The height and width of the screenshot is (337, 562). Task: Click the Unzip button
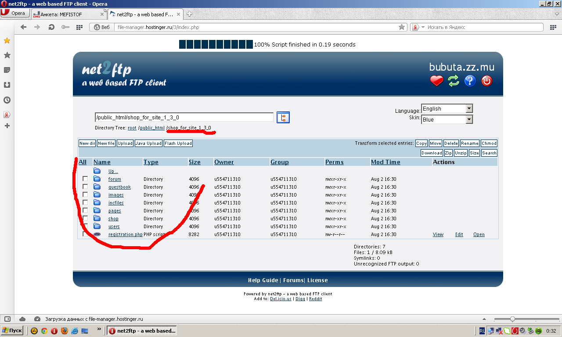(461, 153)
